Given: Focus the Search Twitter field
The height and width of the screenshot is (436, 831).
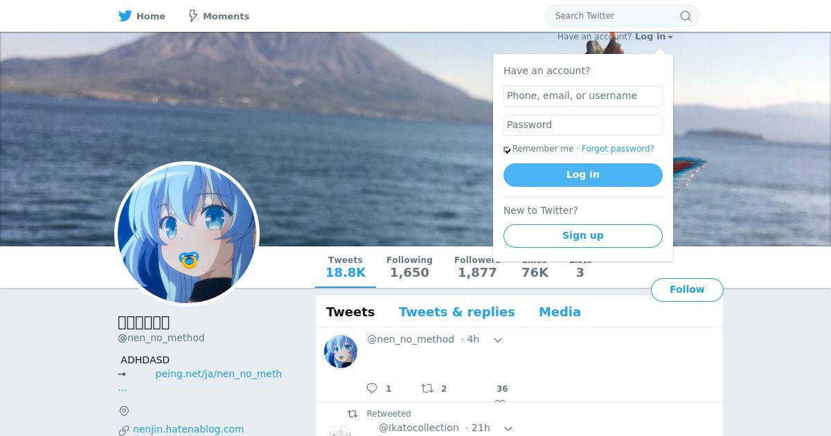Looking at the screenshot, I should pyautogui.click(x=623, y=16).
